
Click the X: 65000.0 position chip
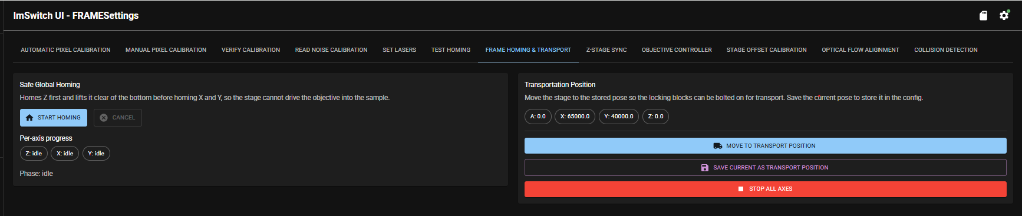[x=575, y=117]
